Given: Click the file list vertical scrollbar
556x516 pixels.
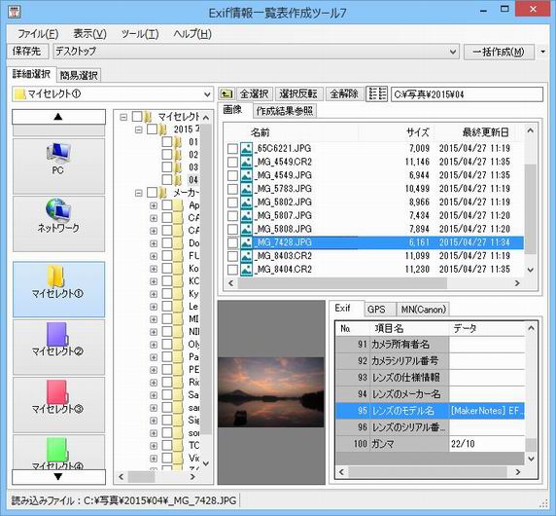Looking at the screenshot, I should point(531,200).
